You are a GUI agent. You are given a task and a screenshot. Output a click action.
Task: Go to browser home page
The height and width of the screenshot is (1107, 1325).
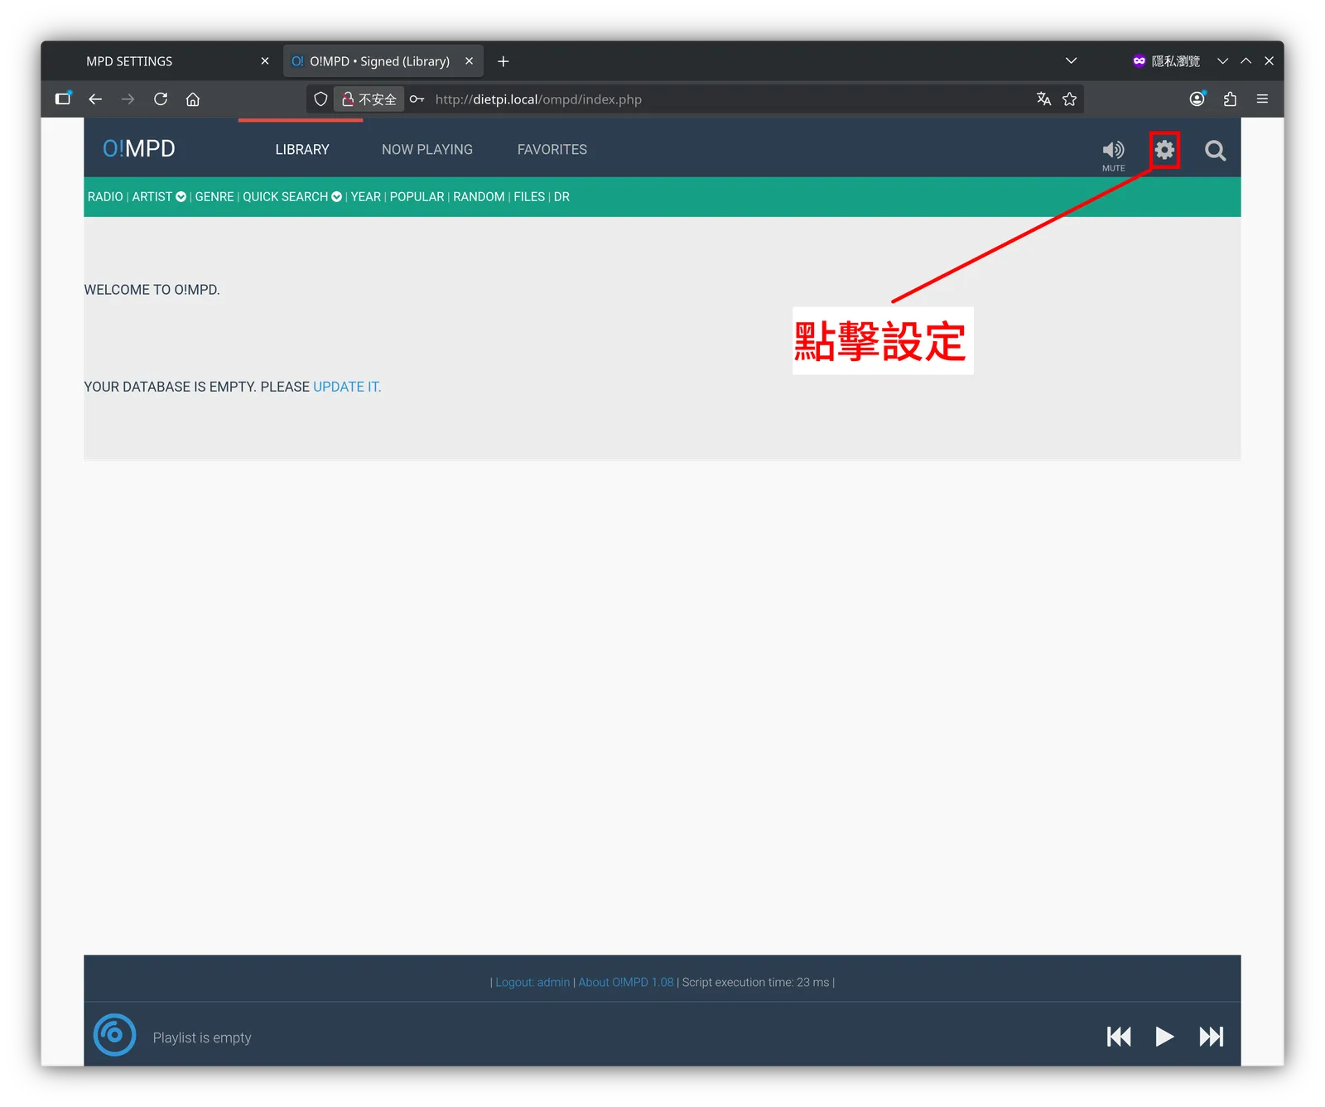[x=193, y=99]
